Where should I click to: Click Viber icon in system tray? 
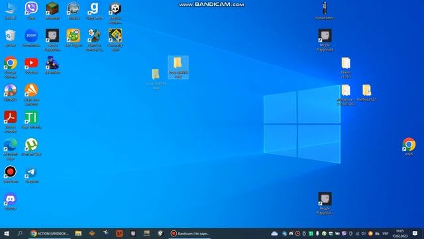point(344,233)
